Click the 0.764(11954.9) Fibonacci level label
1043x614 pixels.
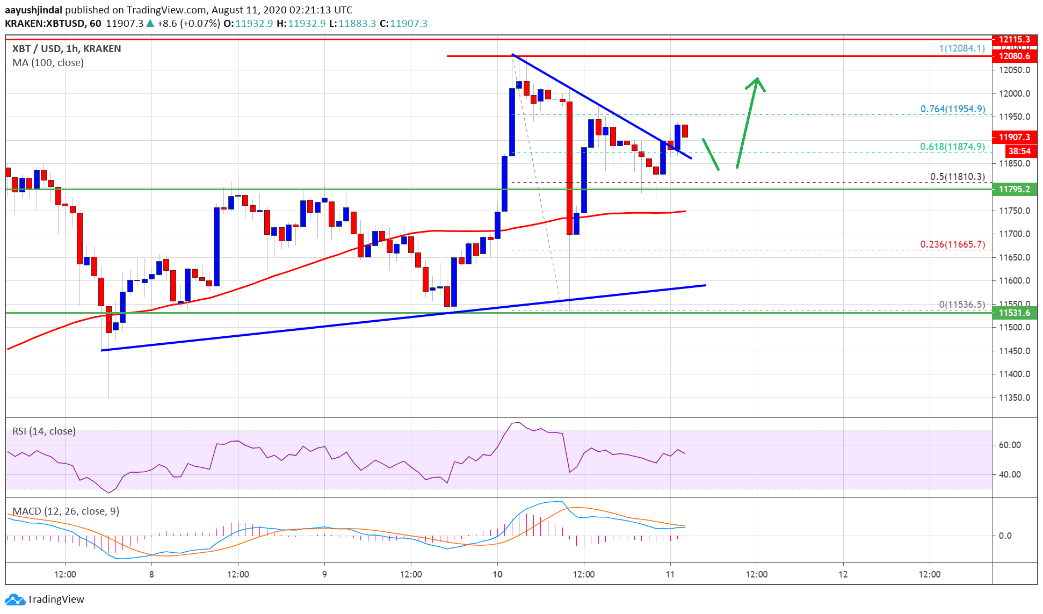[x=952, y=109]
